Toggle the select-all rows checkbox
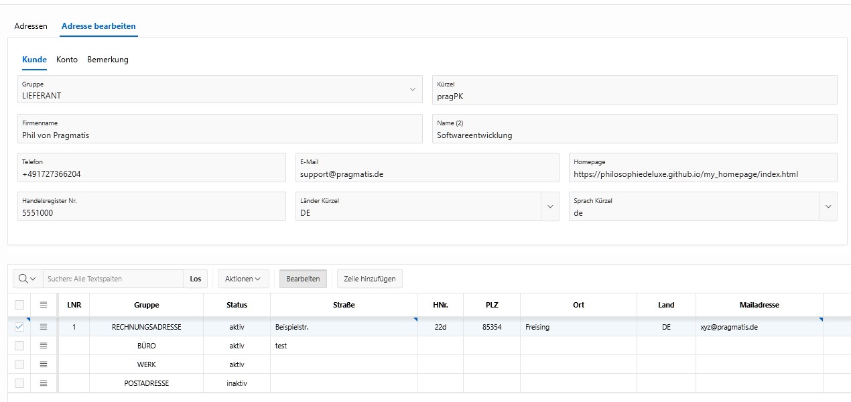This screenshot has width=851, height=402. point(19,305)
